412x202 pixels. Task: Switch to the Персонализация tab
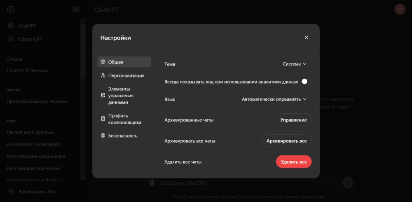click(124, 75)
